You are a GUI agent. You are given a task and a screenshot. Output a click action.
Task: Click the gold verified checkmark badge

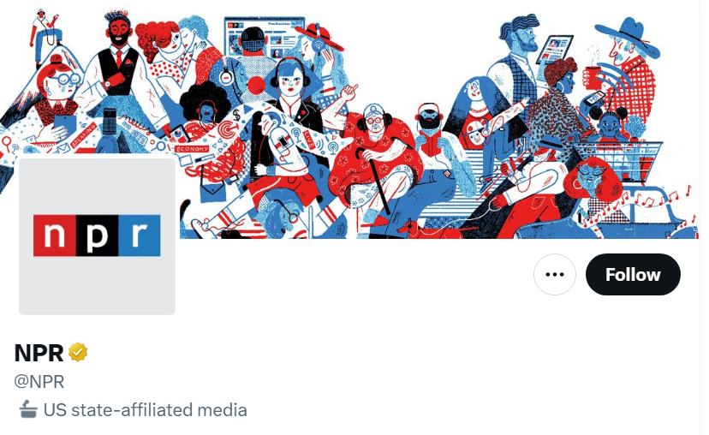pyautogui.click(x=78, y=352)
